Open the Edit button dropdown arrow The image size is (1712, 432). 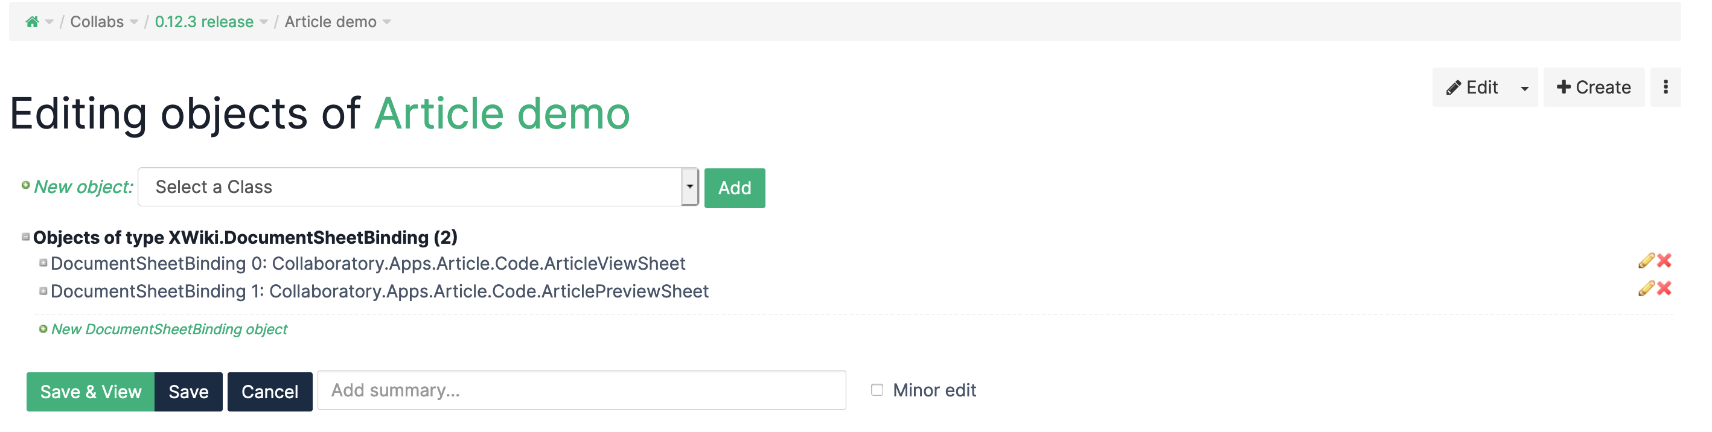(x=1525, y=87)
